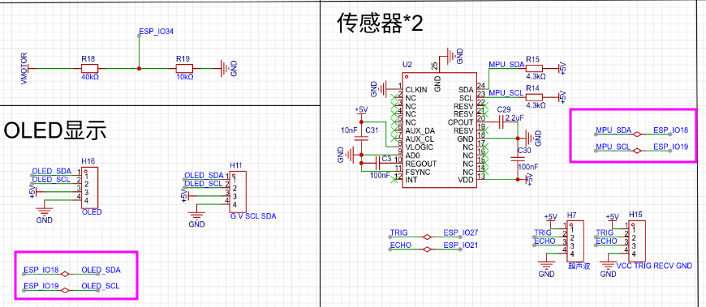Select resistor R18 40kΩ symbol
Screen dimensions: 706x307
tap(89, 68)
